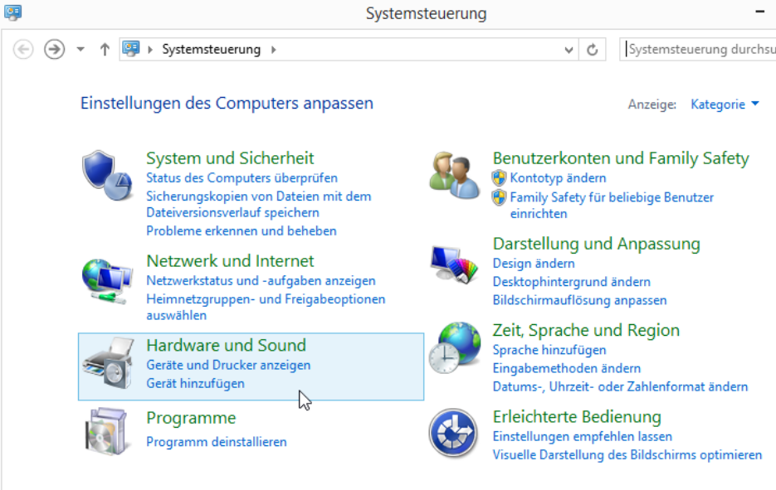This screenshot has height=490, width=776.
Task: Click the window icon in title bar
Action: [x=13, y=12]
